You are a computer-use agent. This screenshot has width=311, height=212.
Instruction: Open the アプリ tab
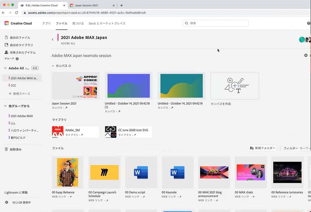coord(46,23)
